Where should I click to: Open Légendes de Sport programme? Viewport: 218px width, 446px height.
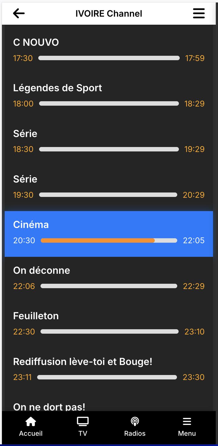pos(57,88)
